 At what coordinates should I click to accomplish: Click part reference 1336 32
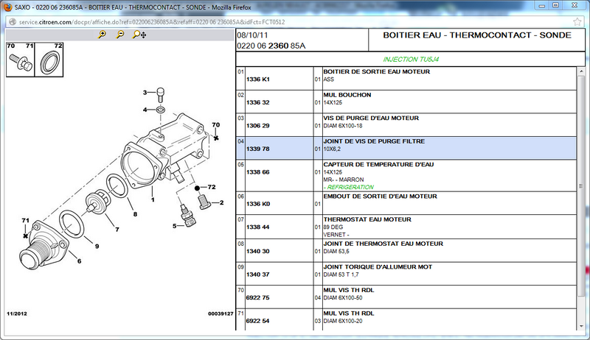point(257,102)
